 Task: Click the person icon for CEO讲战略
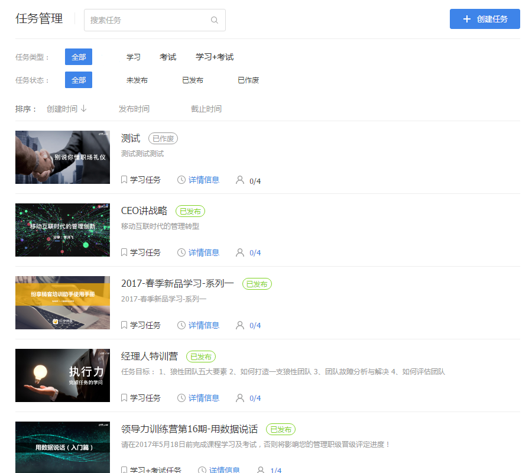[x=240, y=252]
